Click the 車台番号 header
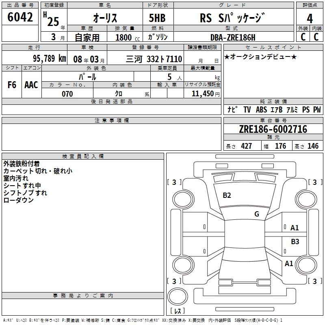Viewport: 325px width, 325px height. click(273, 120)
